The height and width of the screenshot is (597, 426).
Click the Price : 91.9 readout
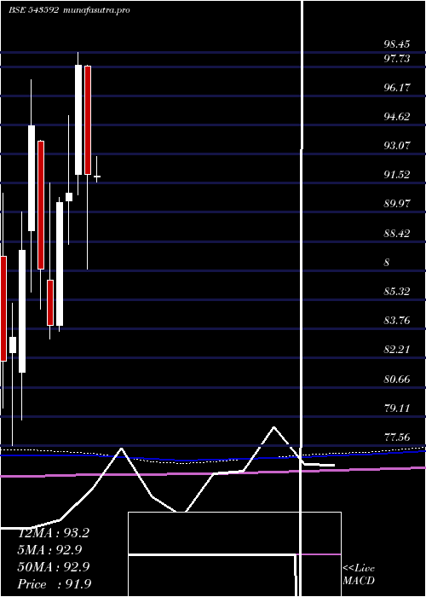tap(55, 584)
